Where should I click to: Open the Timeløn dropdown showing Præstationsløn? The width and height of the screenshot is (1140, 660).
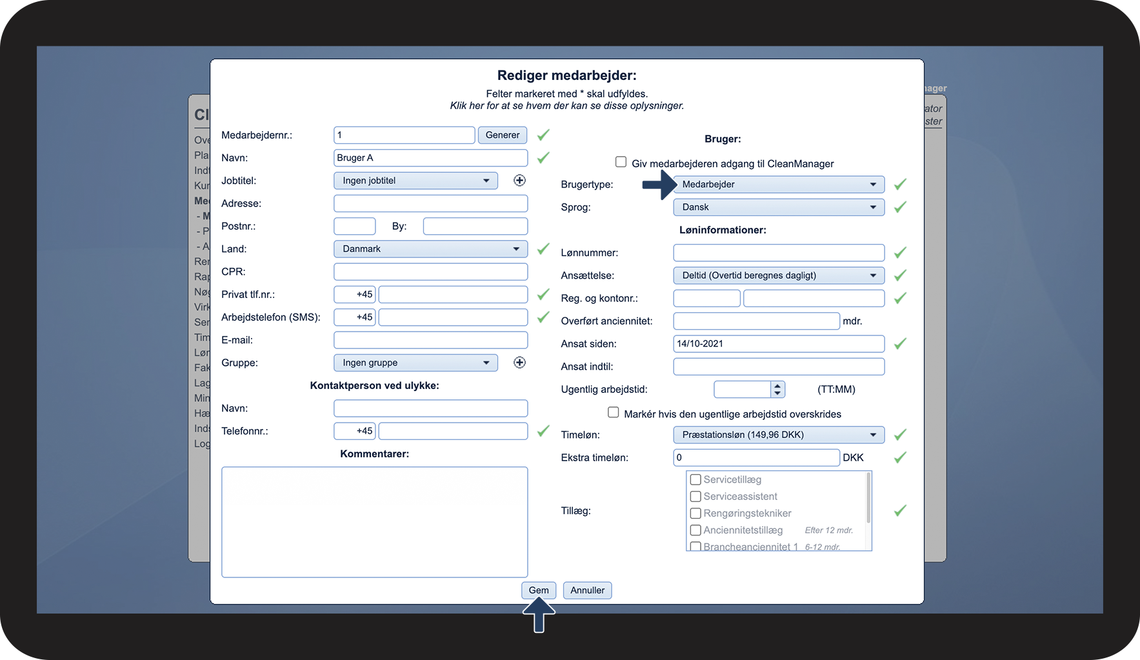pos(779,435)
